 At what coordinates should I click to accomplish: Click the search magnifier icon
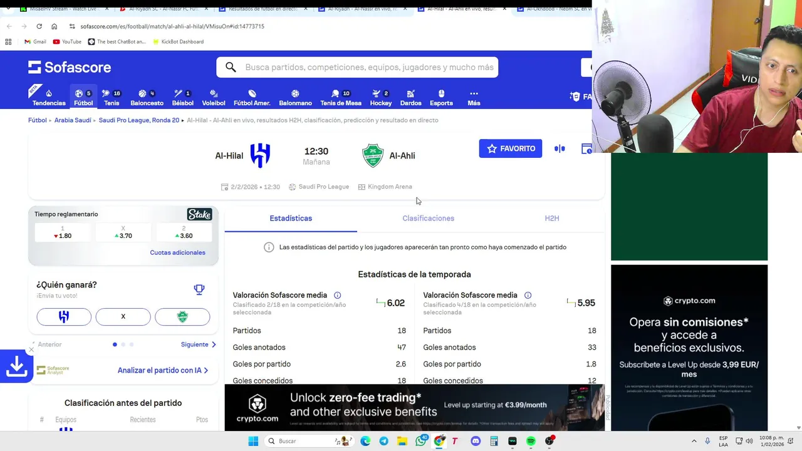pyautogui.click(x=231, y=67)
